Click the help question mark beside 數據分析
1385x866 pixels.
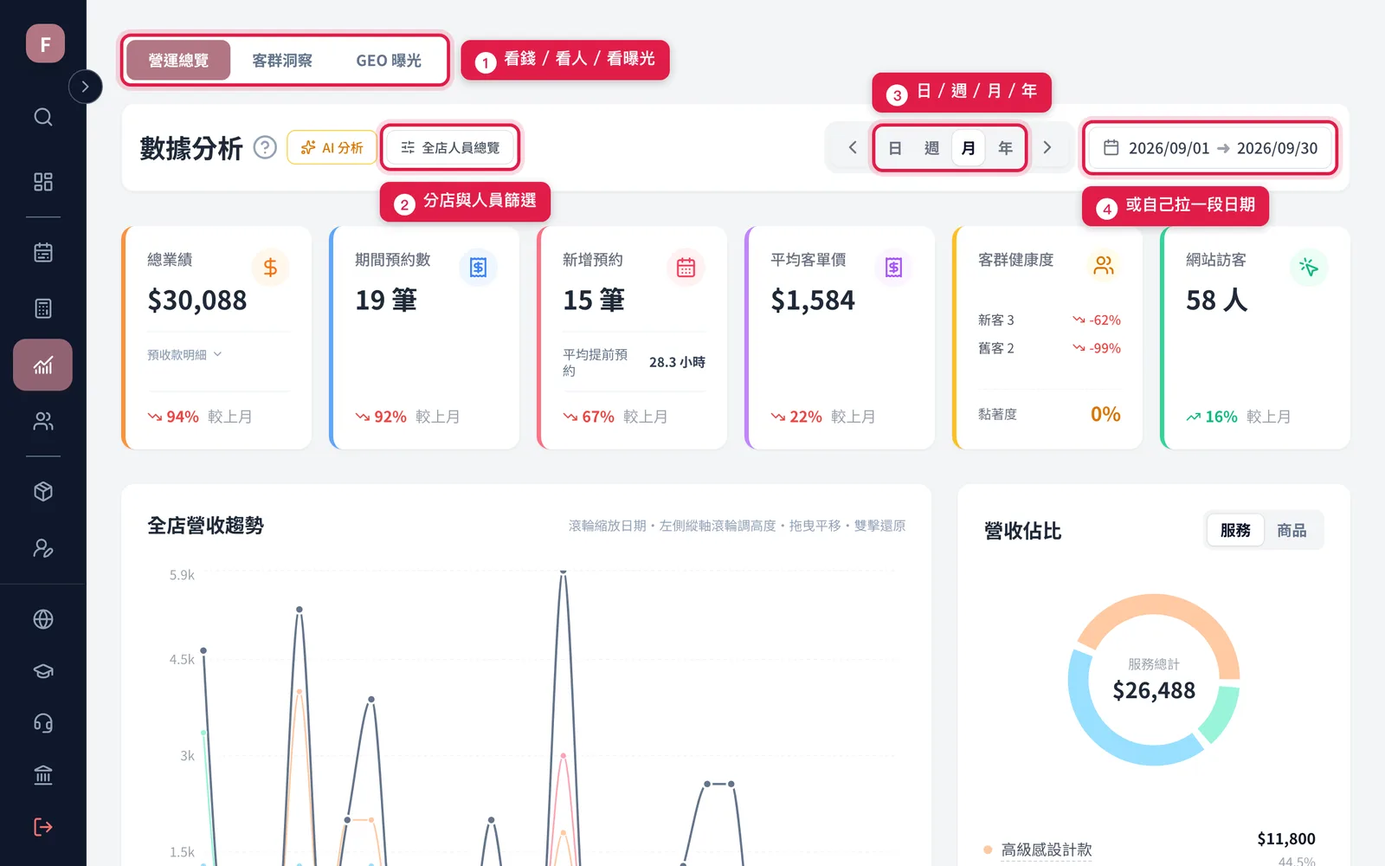click(265, 147)
